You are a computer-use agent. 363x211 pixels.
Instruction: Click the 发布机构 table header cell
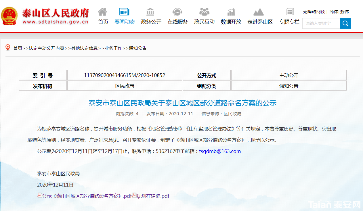coord(43,86)
